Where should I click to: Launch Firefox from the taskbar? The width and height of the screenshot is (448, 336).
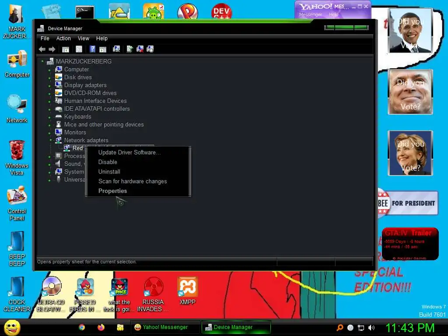[x=101, y=327]
